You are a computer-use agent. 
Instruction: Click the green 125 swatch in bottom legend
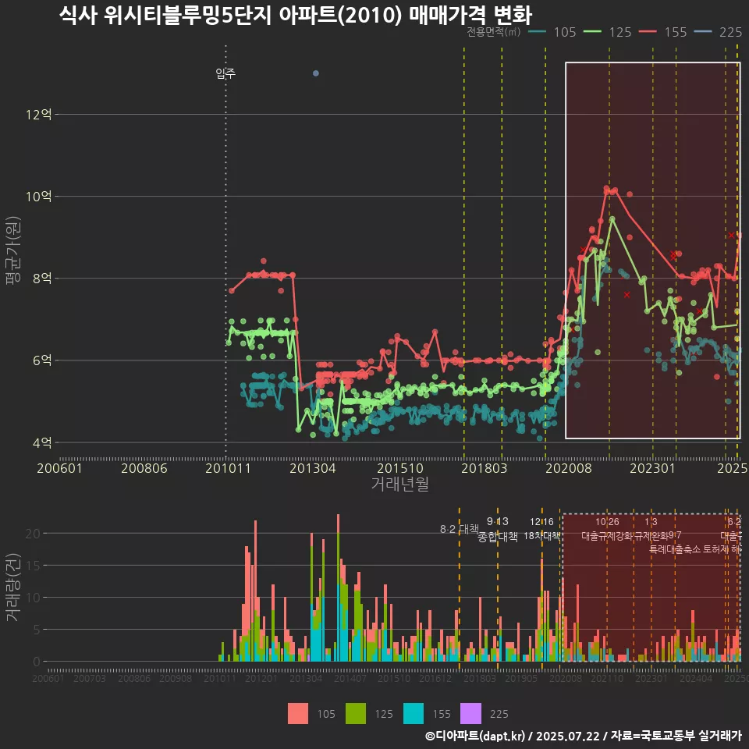[x=356, y=713]
